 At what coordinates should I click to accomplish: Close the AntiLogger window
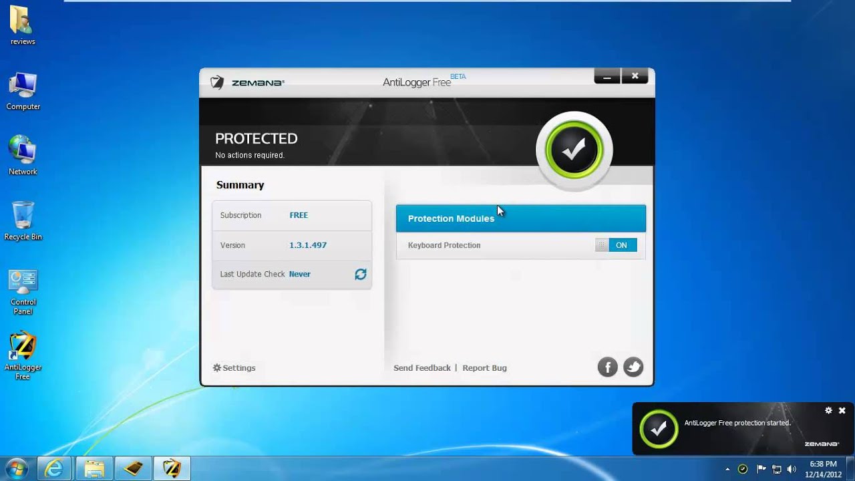click(635, 76)
